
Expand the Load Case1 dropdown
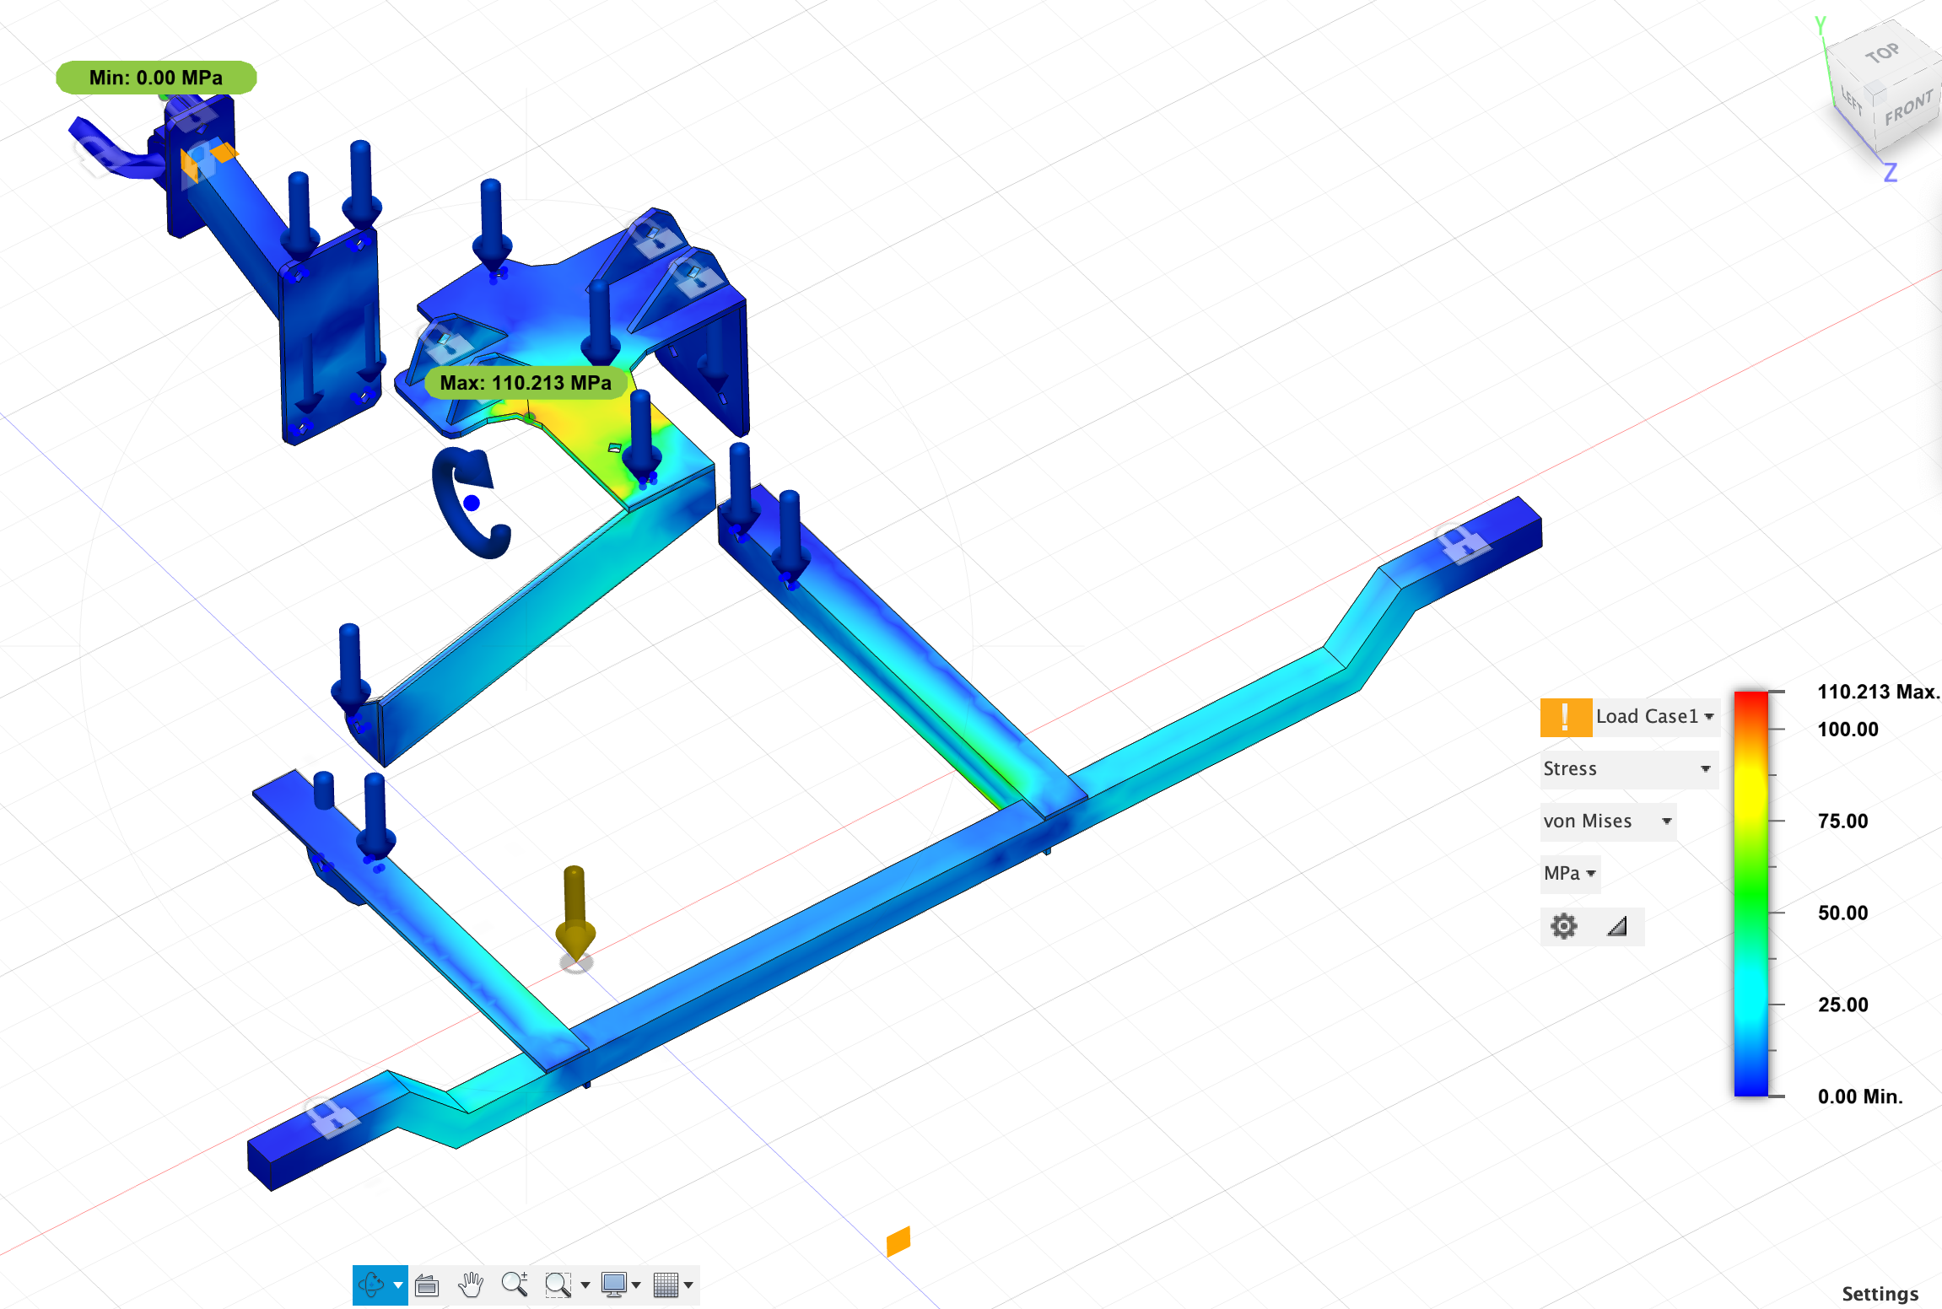1655,717
